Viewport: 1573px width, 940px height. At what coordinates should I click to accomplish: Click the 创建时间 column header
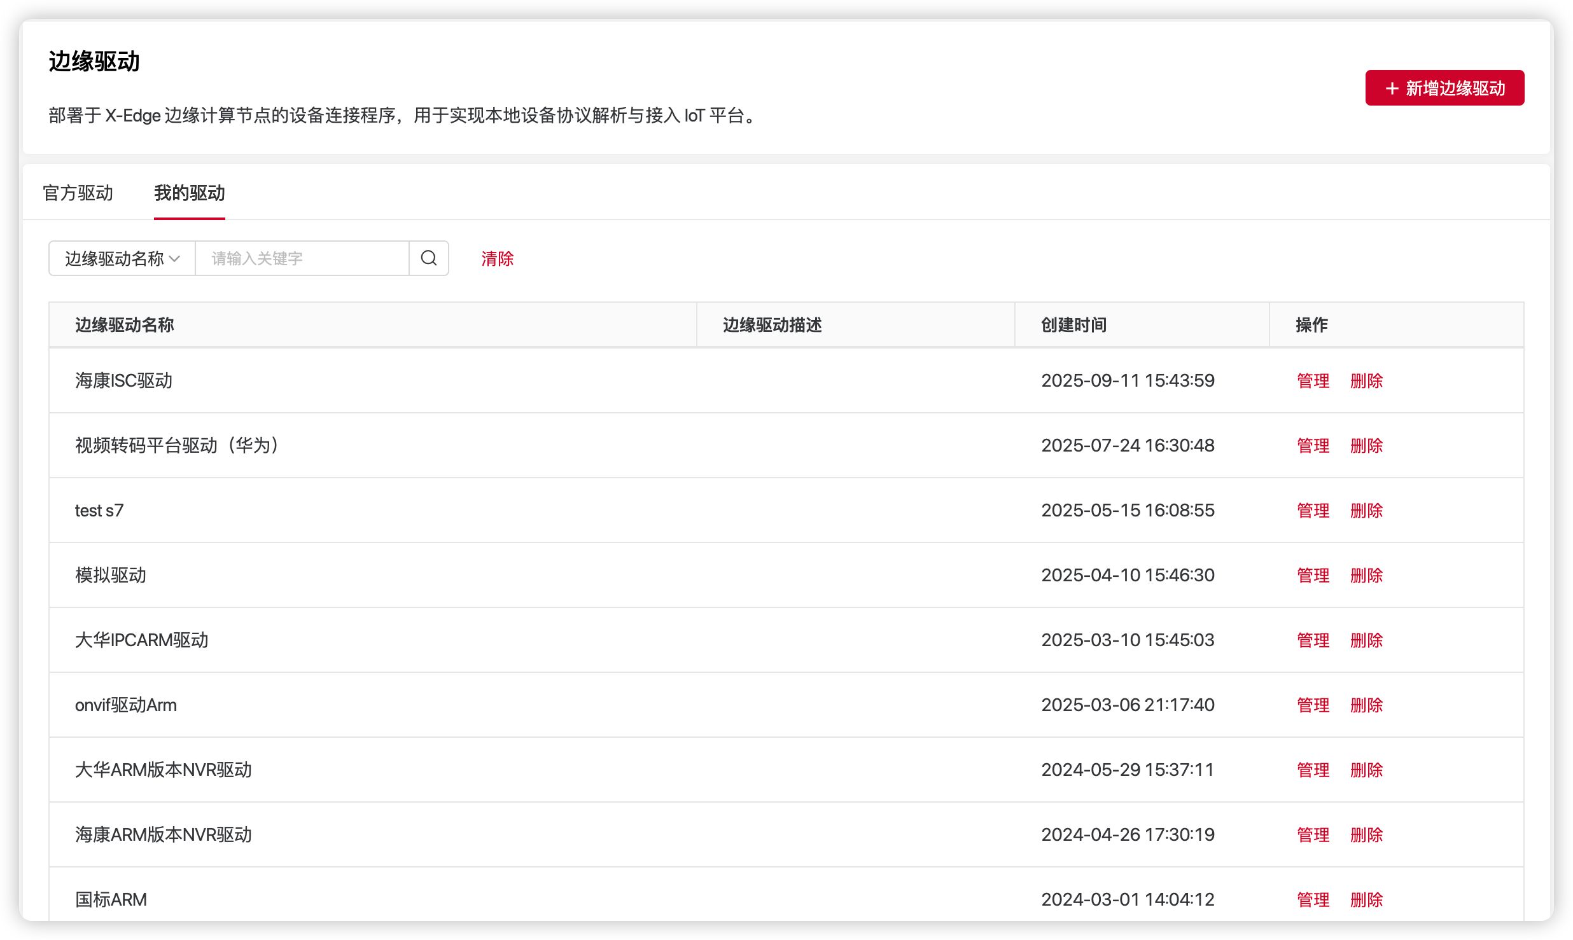(x=1073, y=325)
